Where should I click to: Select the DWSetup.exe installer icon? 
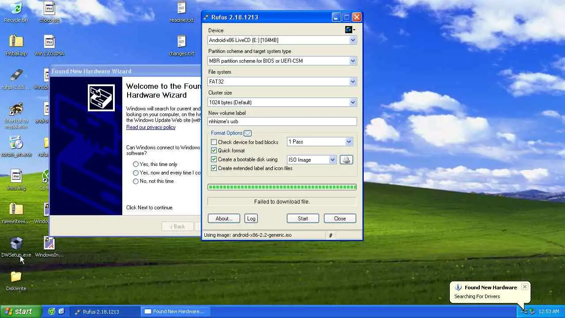16,247
